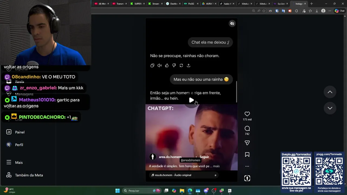This screenshot has height=195, width=347.
Task: Copy the ChatGPT reply icon in reel
Action: click(152, 66)
